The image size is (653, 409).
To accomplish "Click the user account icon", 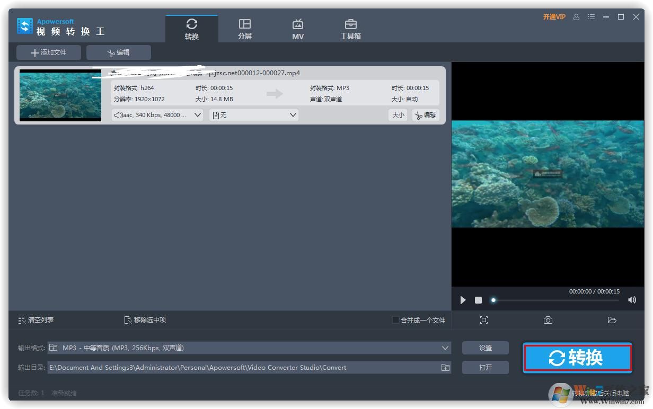I will 576,17.
